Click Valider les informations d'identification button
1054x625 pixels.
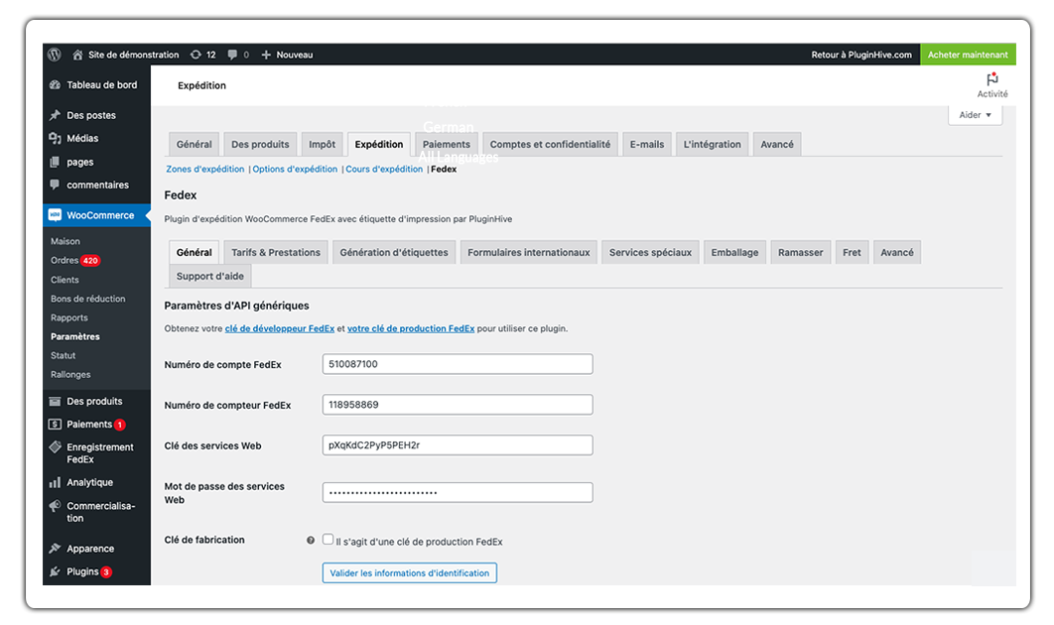click(409, 573)
